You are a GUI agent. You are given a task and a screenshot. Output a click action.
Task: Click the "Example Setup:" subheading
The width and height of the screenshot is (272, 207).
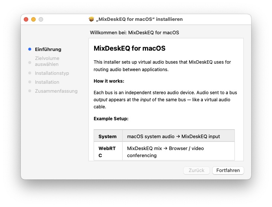tap(111, 119)
